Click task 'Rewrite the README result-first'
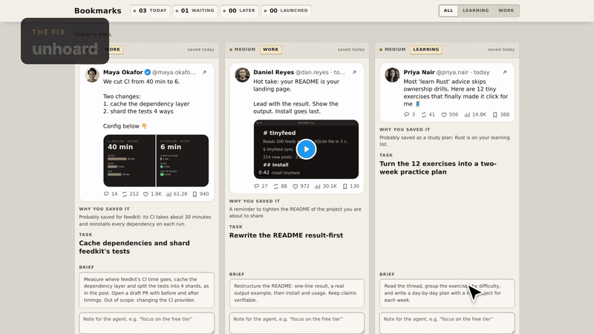The image size is (594, 334). 286,235
